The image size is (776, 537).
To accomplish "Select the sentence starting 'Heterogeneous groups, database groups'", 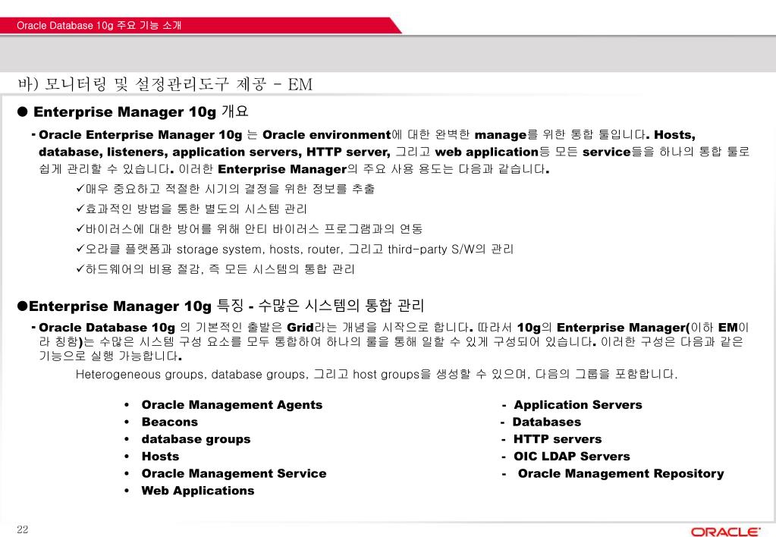I will pos(376,374).
